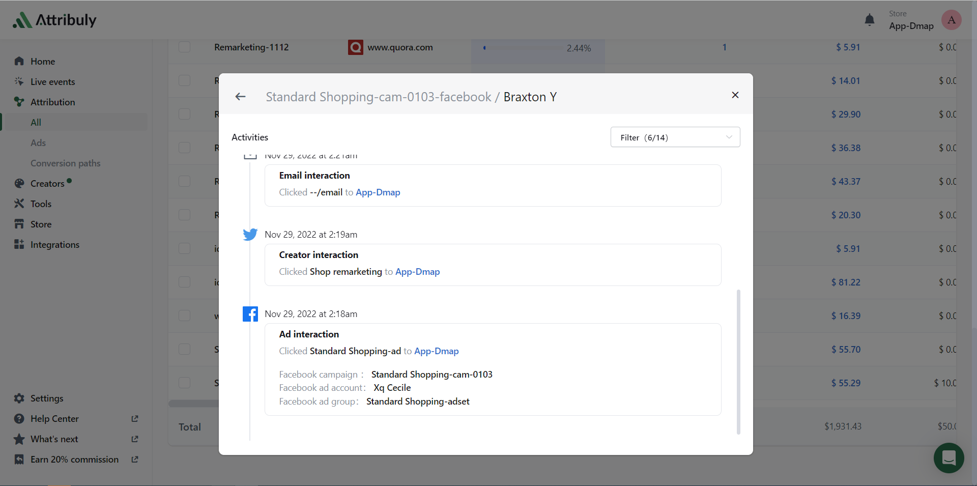Click the activities list vertical scrollbar

[738, 361]
